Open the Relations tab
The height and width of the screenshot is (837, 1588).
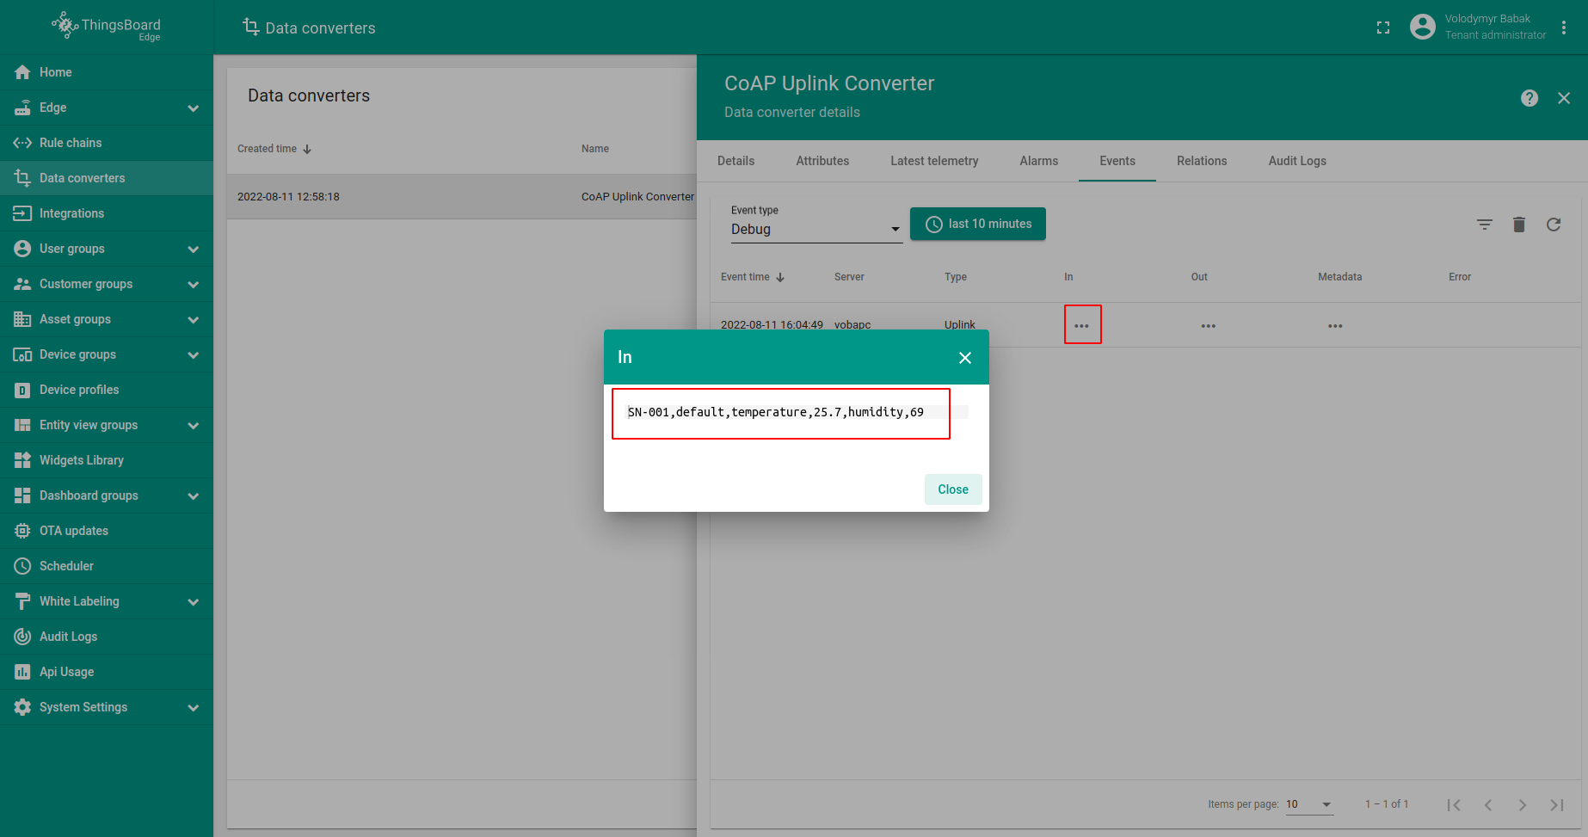coord(1202,161)
